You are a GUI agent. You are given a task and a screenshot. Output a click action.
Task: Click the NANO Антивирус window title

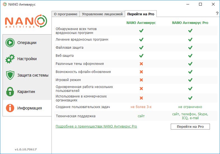point(22,4)
